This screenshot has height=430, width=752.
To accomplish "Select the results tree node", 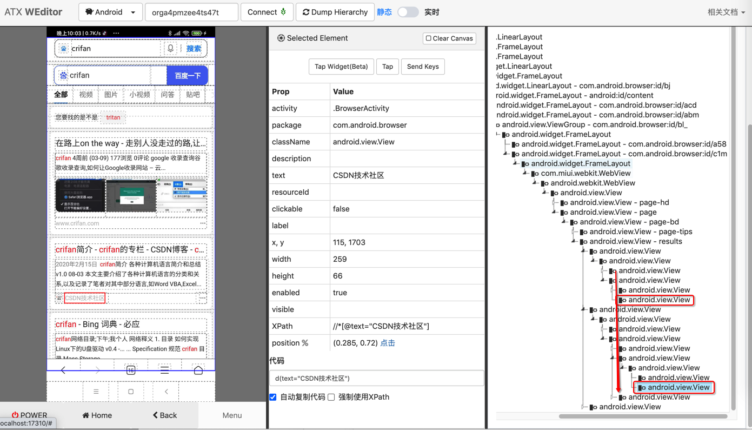I will point(636,241).
